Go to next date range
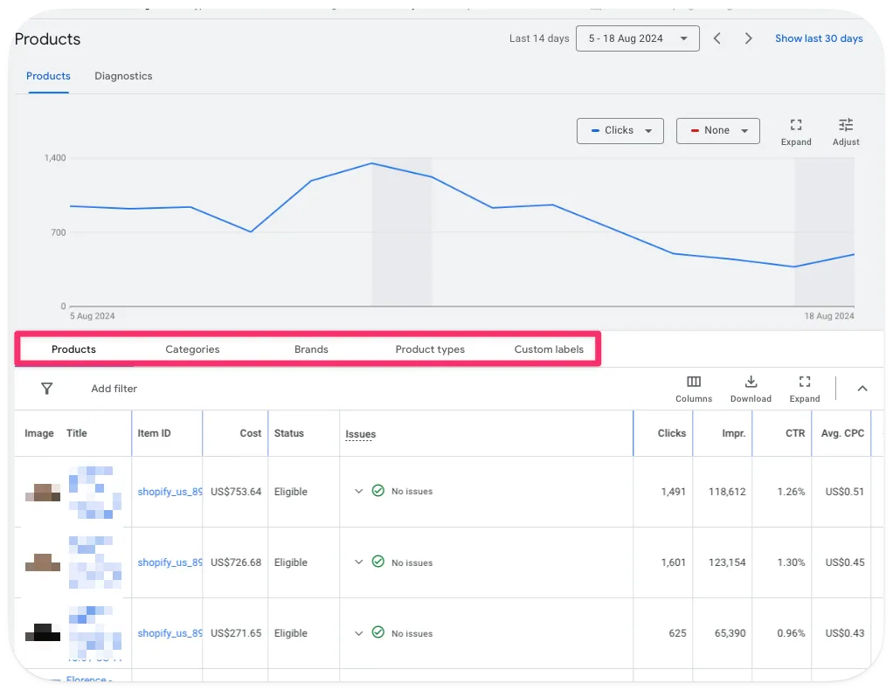 pyautogui.click(x=748, y=38)
